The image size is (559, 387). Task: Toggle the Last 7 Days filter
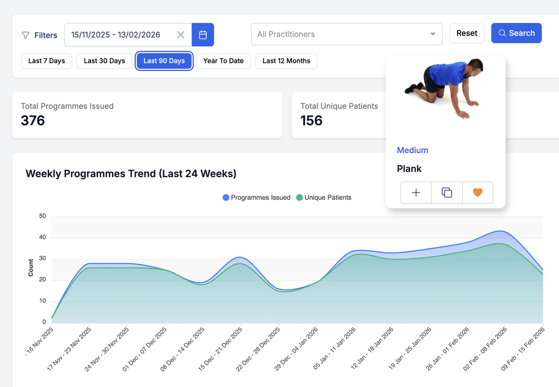(x=46, y=61)
